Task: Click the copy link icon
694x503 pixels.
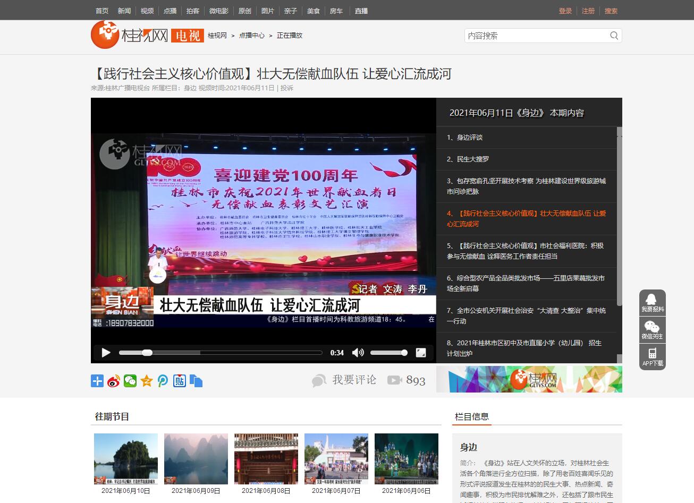Action: pyautogui.click(x=196, y=381)
